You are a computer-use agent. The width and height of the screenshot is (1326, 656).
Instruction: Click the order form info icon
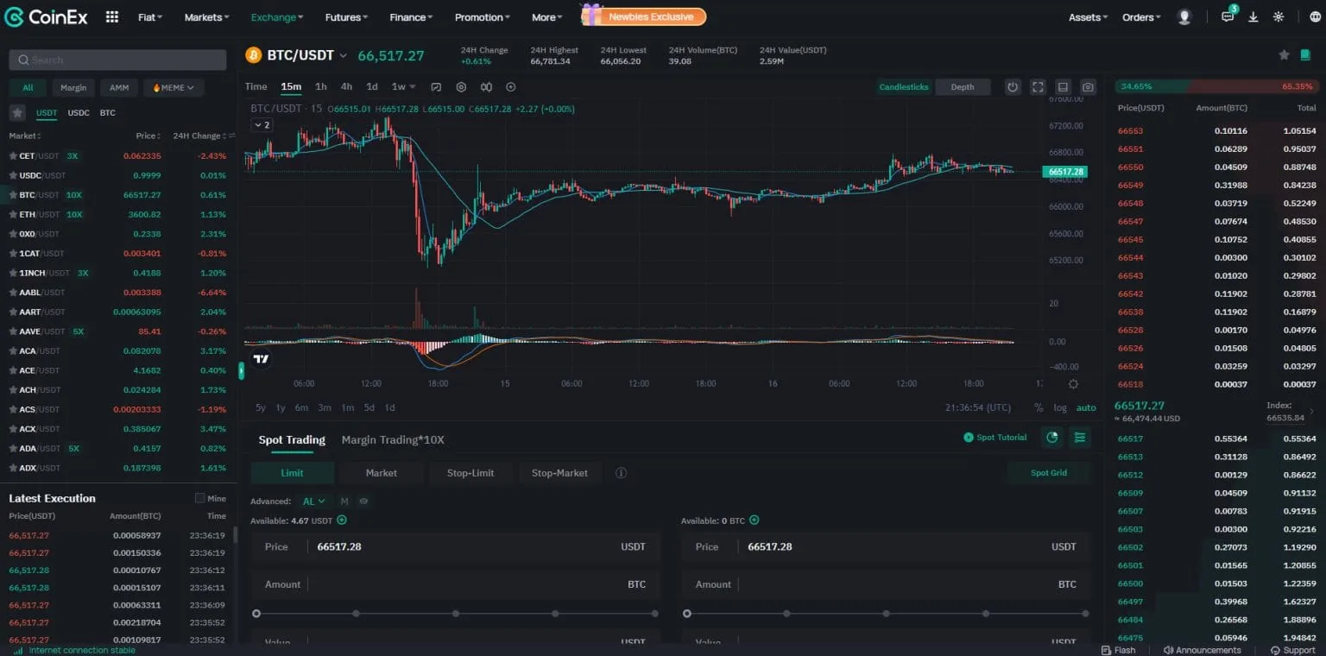[x=621, y=473]
